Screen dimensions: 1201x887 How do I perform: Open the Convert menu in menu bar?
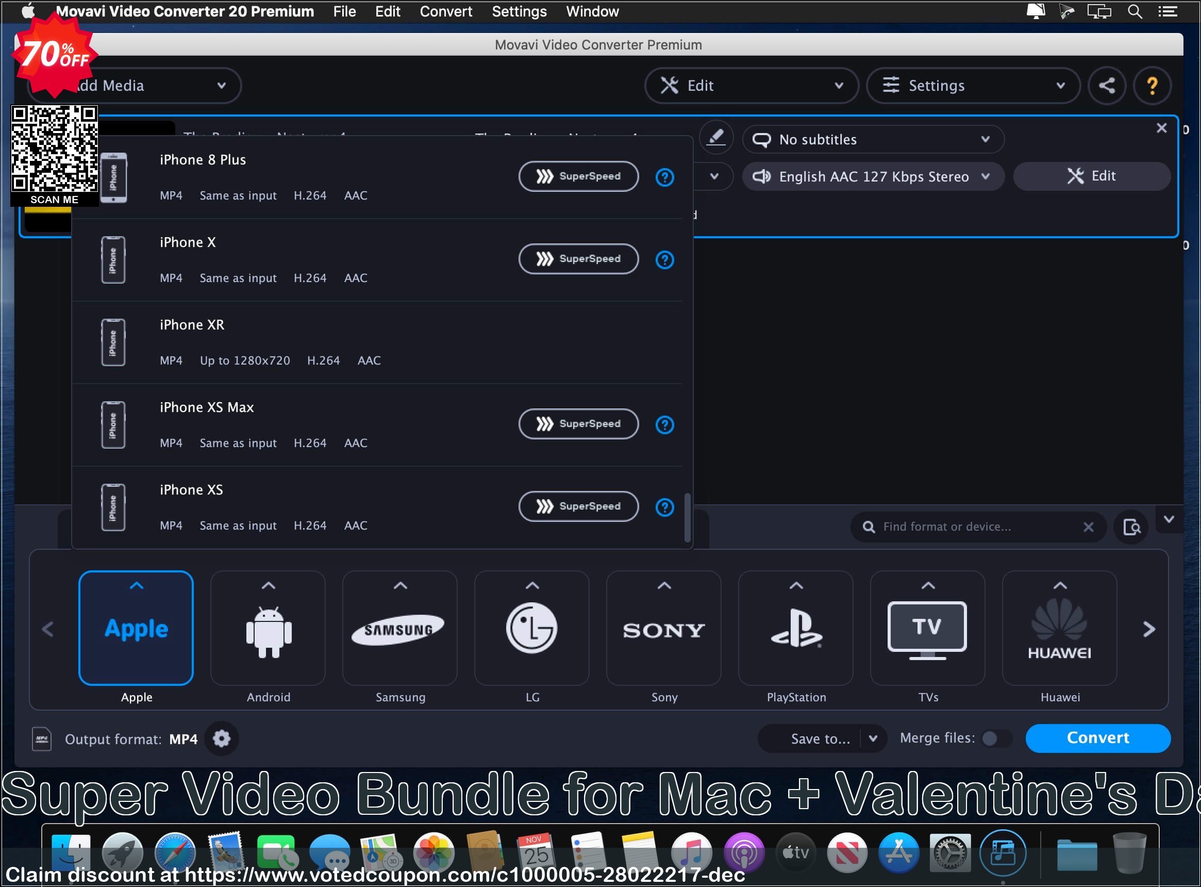[x=447, y=11]
